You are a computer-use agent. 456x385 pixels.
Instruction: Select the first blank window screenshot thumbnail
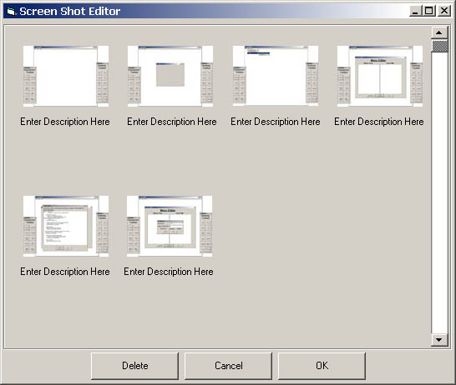[x=66, y=76]
